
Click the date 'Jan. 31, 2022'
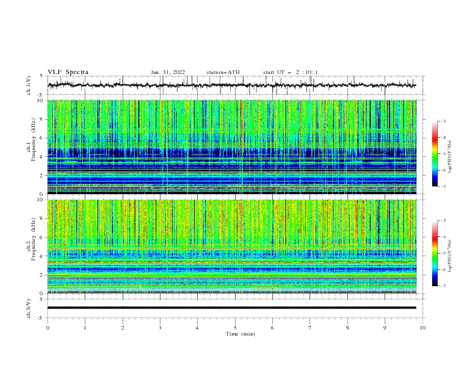click(x=168, y=72)
